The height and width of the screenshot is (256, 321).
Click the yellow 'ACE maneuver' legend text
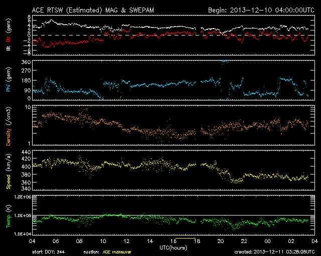coord(117,252)
